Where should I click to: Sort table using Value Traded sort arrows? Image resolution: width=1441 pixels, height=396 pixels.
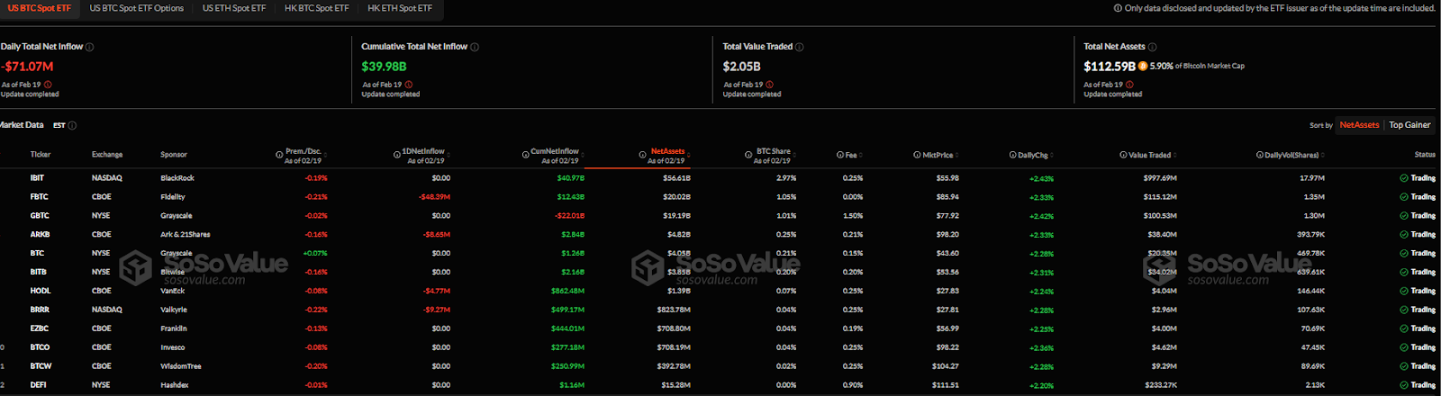coord(1175,155)
